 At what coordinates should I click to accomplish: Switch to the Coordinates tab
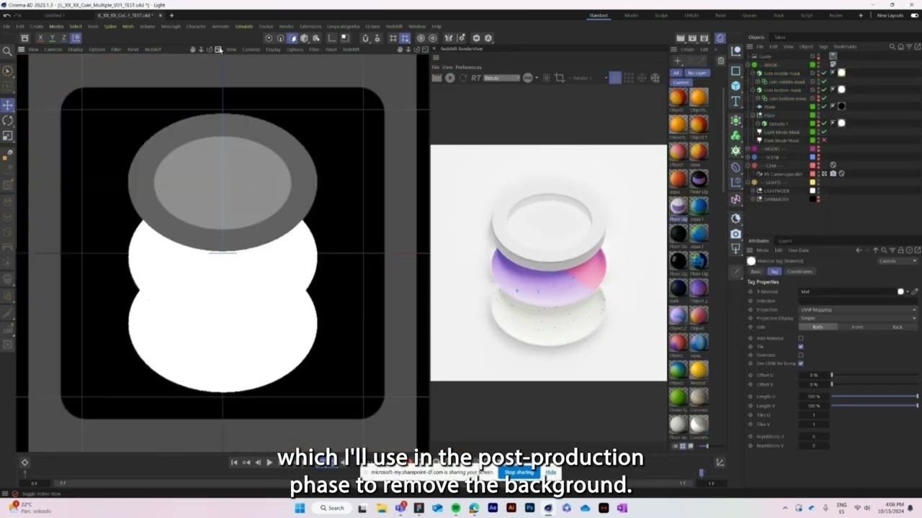(x=800, y=272)
